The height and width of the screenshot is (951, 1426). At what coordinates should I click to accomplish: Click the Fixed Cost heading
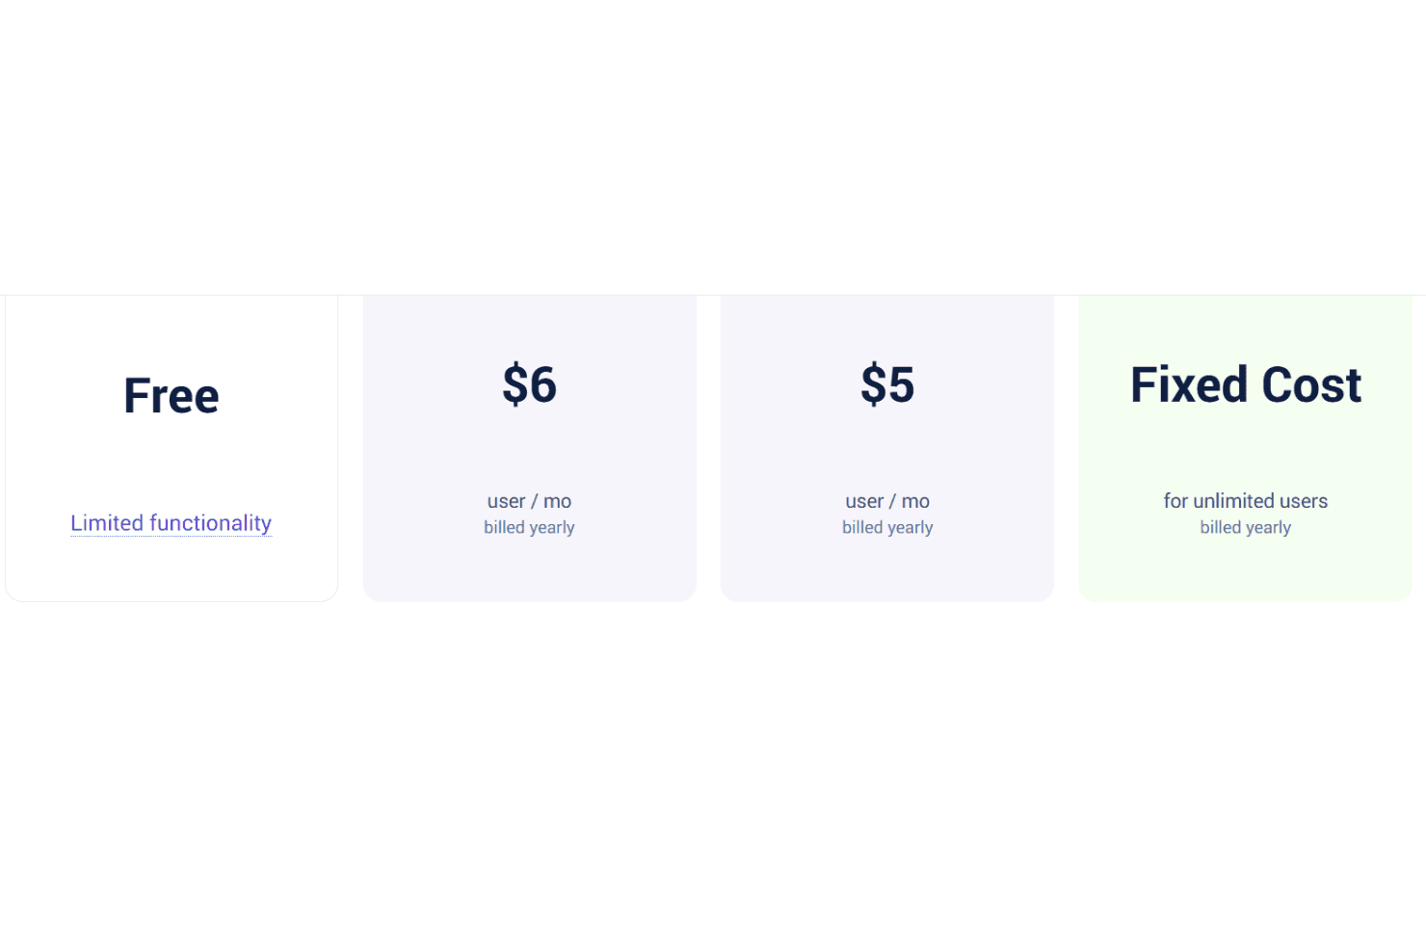pyautogui.click(x=1246, y=384)
